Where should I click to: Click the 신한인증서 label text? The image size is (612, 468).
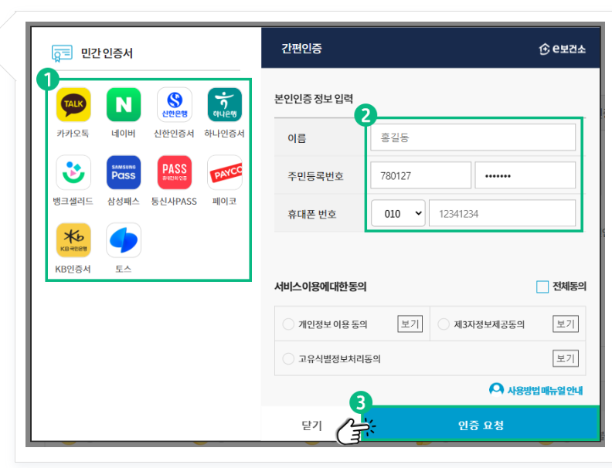click(x=174, y=134)
